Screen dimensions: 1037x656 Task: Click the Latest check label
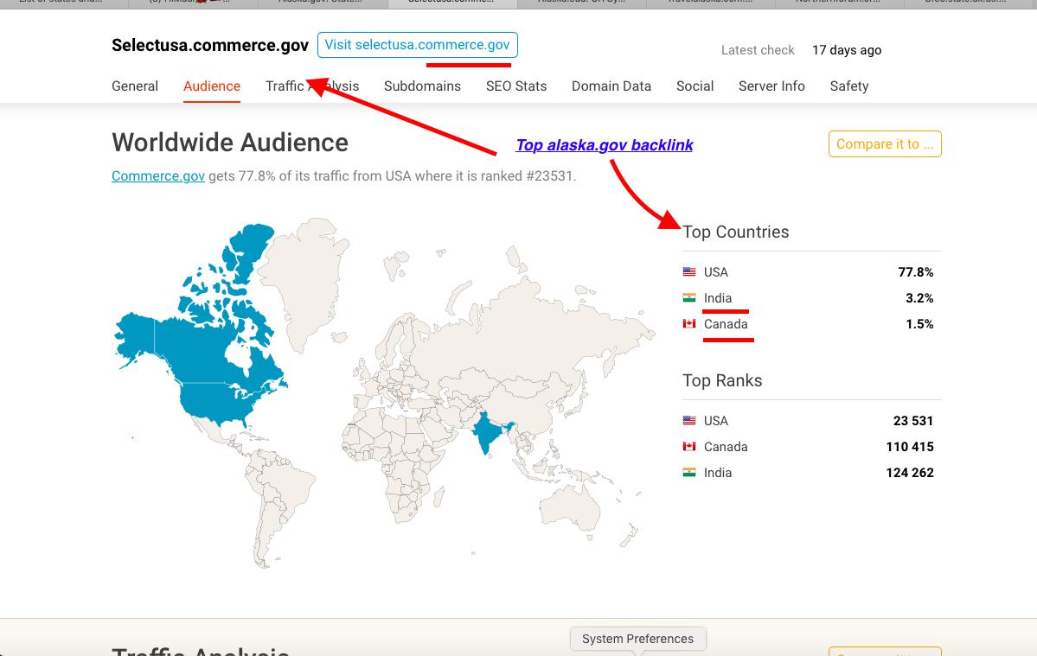(758, 50)
